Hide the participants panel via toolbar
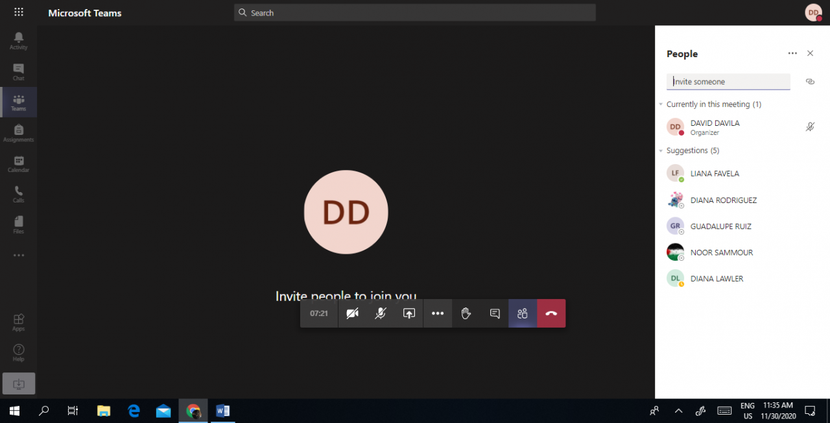 click(x=523, y=313)
